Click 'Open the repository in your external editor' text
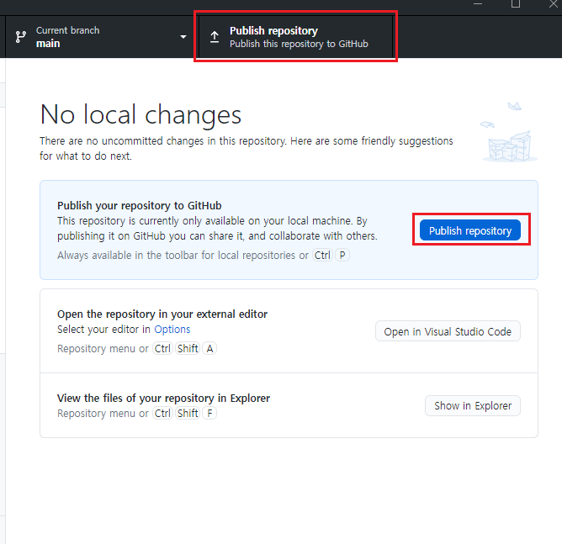Screen dimensions: 562x544 [162, 314]
